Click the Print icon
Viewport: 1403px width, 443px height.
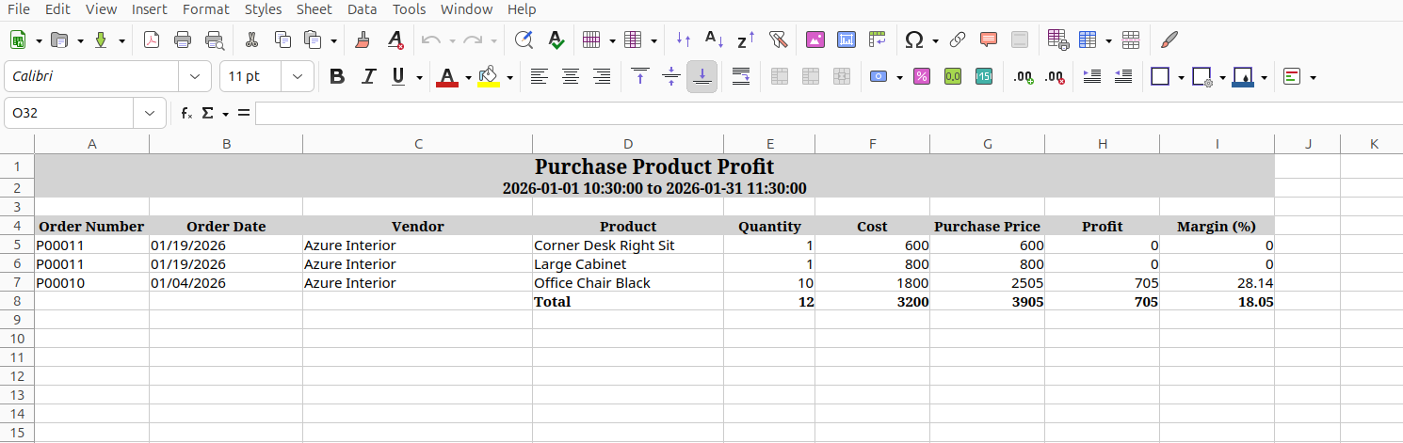pyautogui.click(x=183, y=40)
